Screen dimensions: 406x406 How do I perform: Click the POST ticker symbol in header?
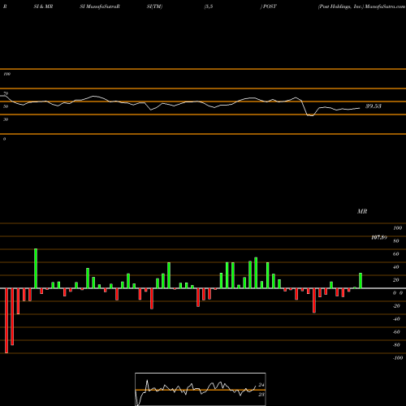pos(270,6)
